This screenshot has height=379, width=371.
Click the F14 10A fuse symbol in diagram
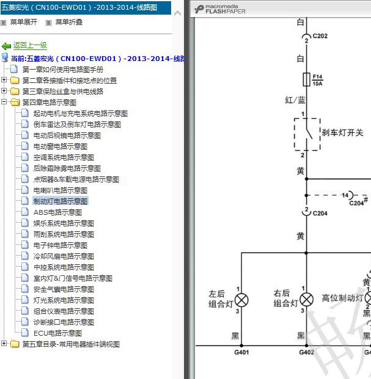pos(307,79)
